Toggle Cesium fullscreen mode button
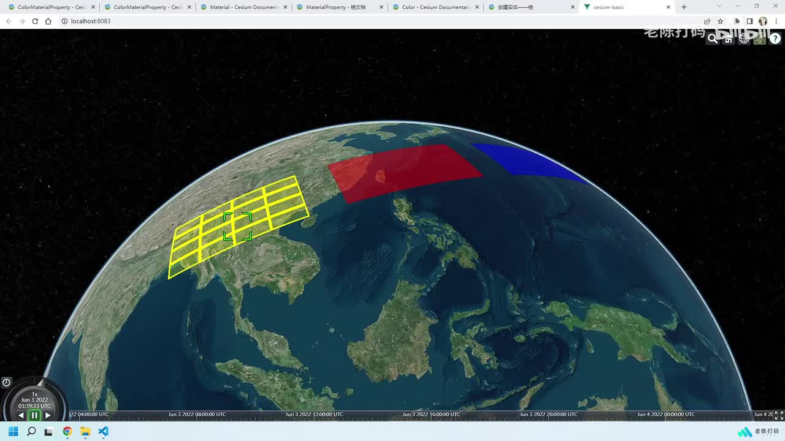Viewport: 785px width, 441px height. click(779, 415)
